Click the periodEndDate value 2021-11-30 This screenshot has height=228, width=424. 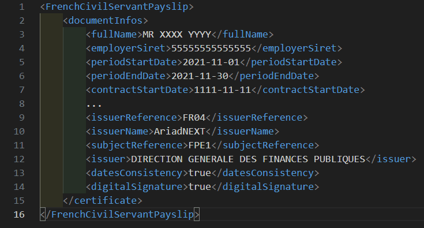click(200, 76)
